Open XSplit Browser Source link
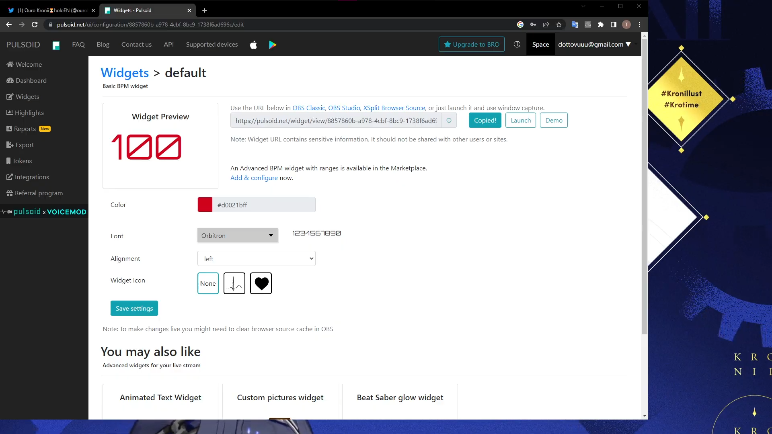 (394, 108)
